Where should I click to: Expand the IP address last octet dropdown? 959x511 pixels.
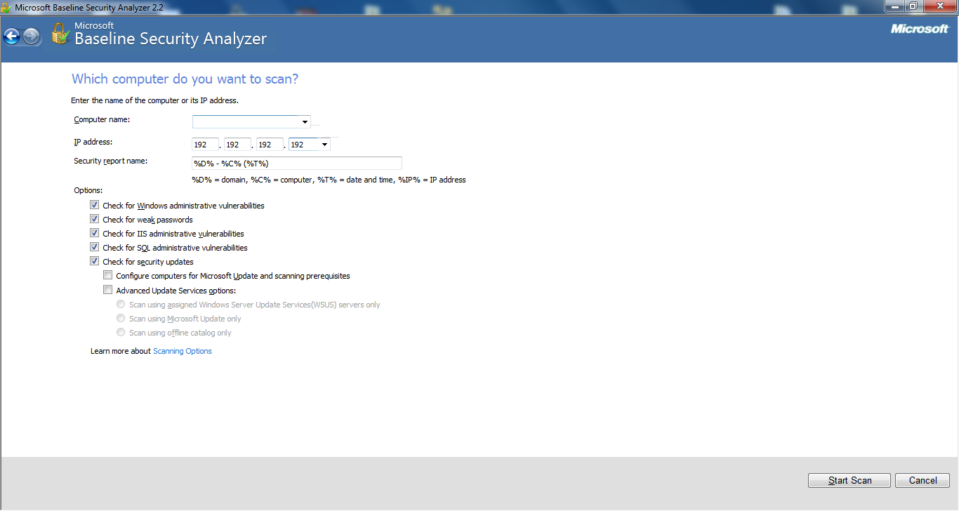click(x=324, y=145)
